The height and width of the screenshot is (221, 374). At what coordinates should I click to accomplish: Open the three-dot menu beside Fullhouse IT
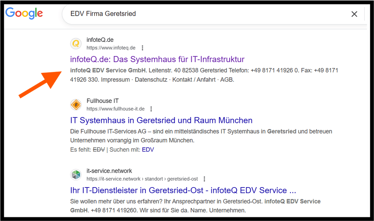tap(151, 108)
